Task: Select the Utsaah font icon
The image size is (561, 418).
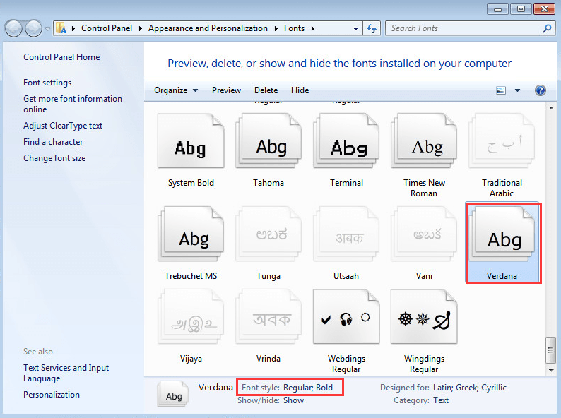Action: [346, 234]
